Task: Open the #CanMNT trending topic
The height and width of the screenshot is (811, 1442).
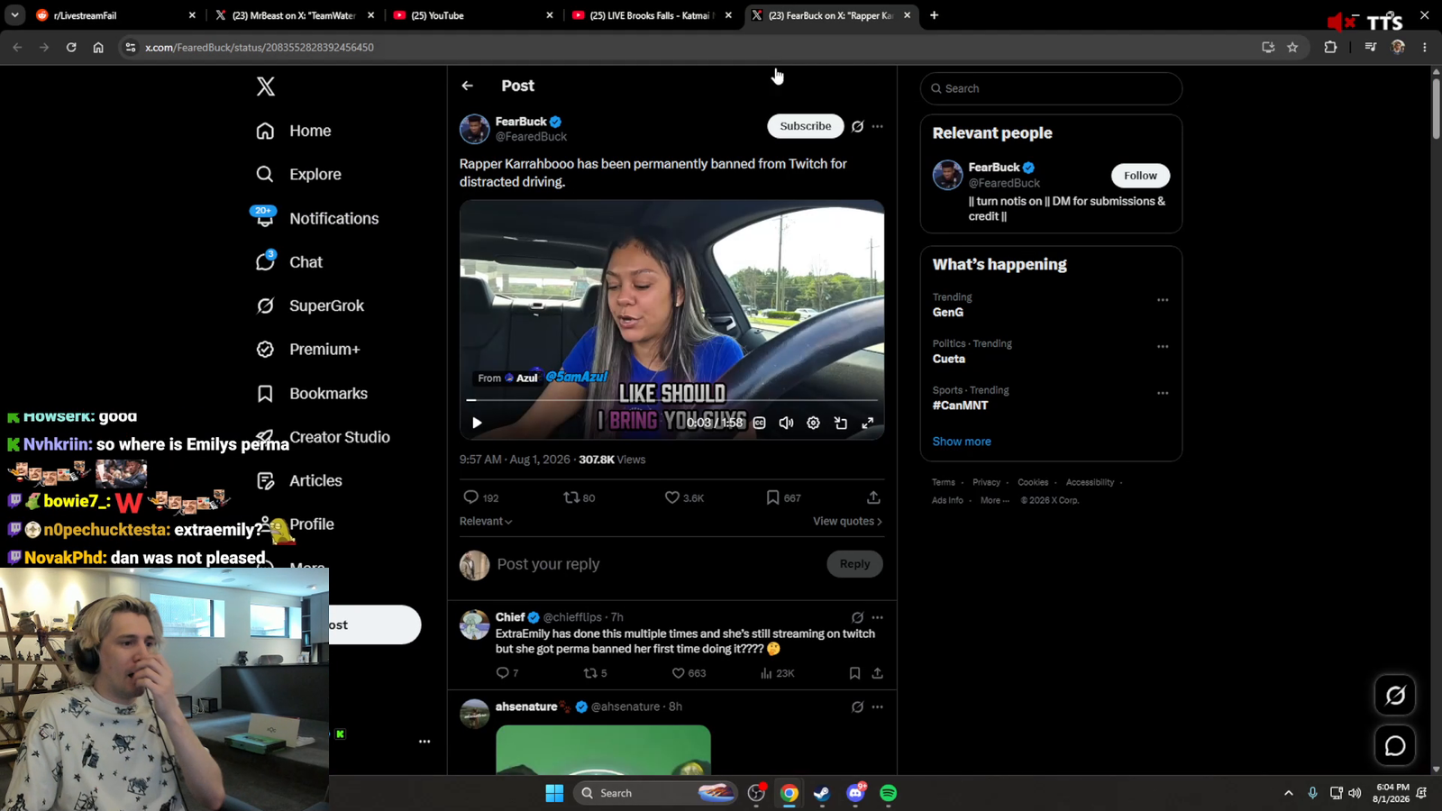Action: click(x=961, y=405)
